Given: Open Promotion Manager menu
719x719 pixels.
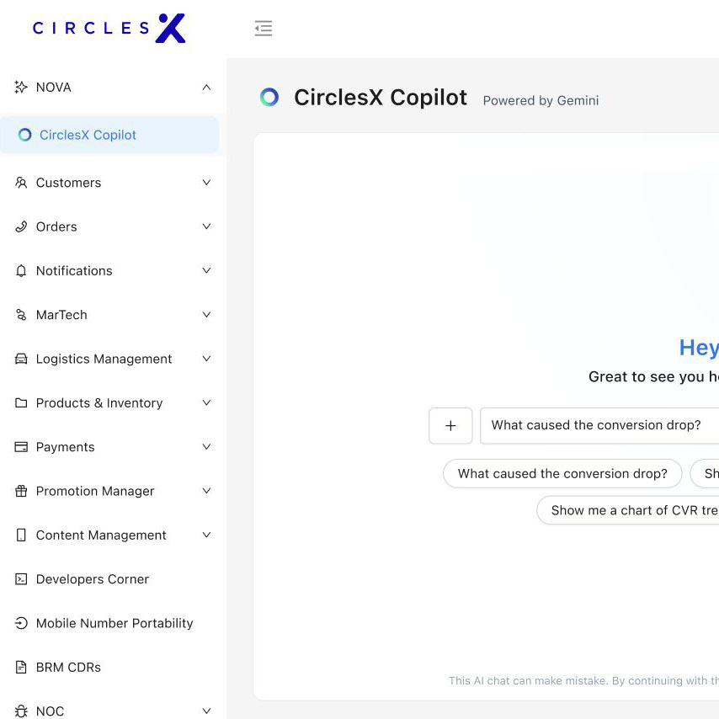Looking at the screenshot, I should click(x=109, y=491).
